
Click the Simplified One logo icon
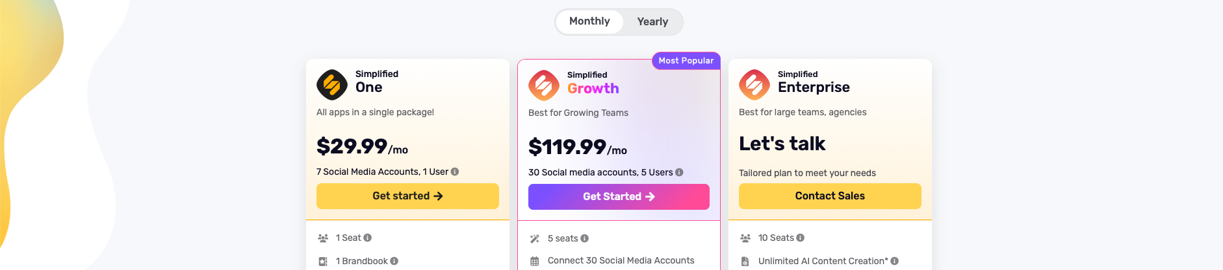(x=332, y=85)
